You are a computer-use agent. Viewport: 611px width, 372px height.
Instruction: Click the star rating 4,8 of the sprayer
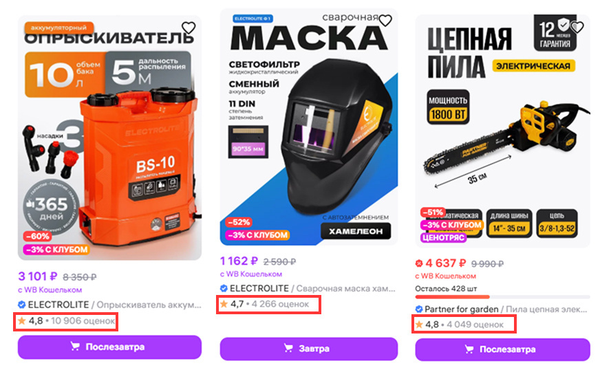coord(30,320)
